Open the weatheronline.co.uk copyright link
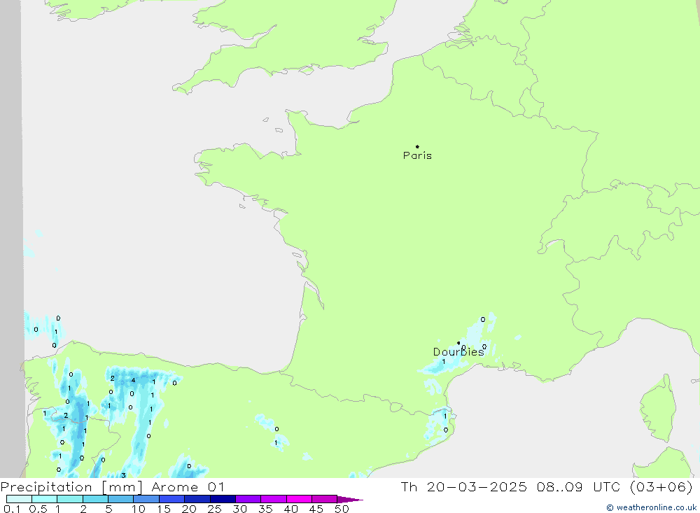700x513 pixels. pyautogui.click(x=651, y=507)
